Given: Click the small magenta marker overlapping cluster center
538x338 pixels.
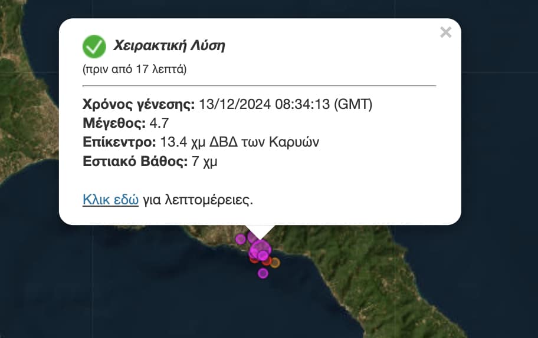Looking at the screenshot, I should [263, 256].
